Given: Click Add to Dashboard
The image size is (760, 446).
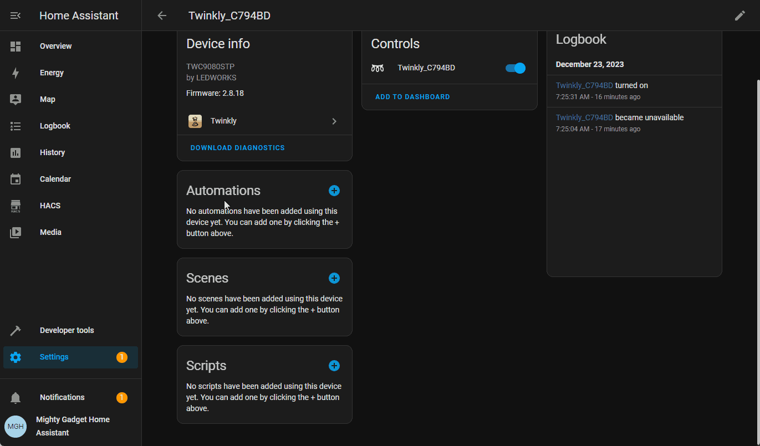Looking at the screenshot, I should tap(412, 97).
